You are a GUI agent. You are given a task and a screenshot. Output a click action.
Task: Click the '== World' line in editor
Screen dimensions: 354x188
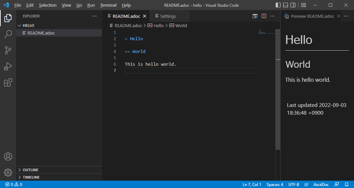pos(135,51)
